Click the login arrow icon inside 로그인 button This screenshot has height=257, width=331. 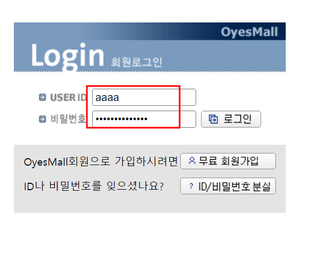[x=213, y=119]
